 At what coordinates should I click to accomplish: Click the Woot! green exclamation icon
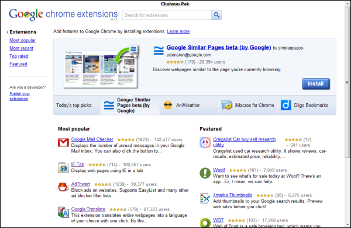click(x=205, y=173)
